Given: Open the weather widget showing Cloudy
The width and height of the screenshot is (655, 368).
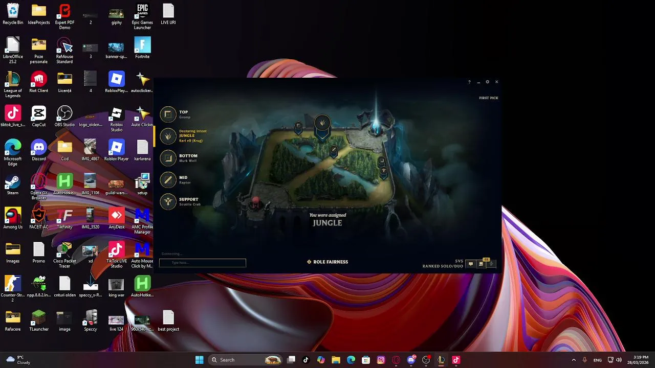Looking at the screenshot, I should (x=18, y=360).
